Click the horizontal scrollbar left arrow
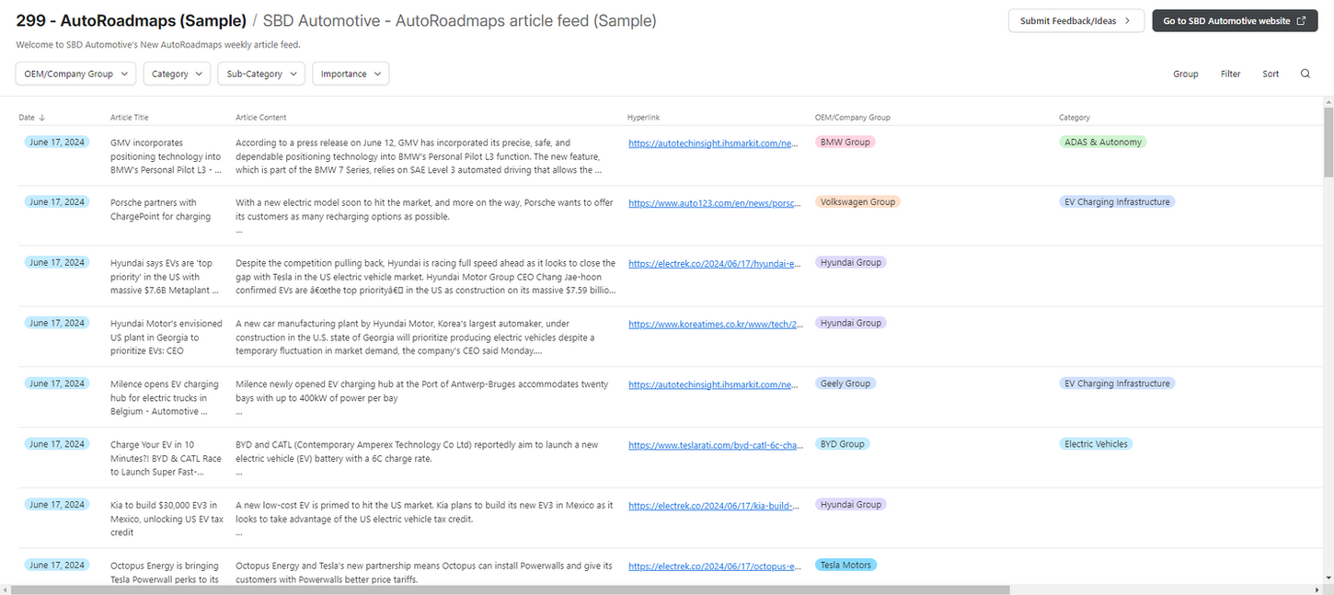 pyautogui.click(x=6, y=589)
